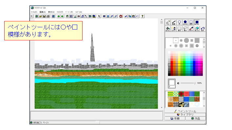Viewport: 232px width, 130px height.
Task: Select the blurred soft circle brush shape
Action: tap(181, 46)
